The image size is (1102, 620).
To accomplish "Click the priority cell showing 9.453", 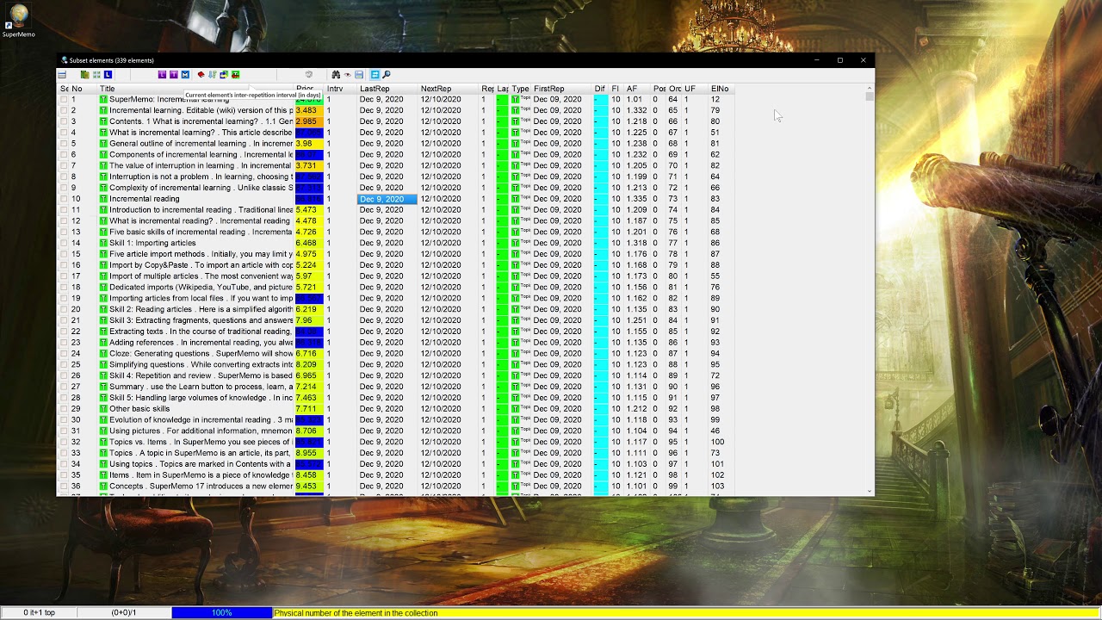I will (x=309, y=486).
